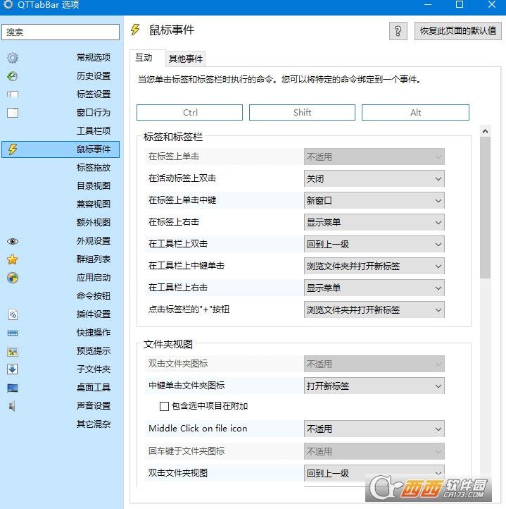This screenshot has height=509, width=506.
Task: Click the picture icon beside 预览提示
Action: pyautogui.click(x=13, y=352)
